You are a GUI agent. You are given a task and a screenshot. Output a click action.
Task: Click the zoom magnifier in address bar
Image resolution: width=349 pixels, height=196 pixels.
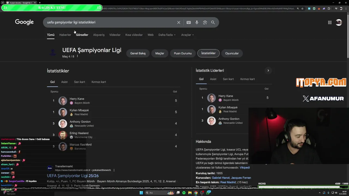[x=298, y=8]
